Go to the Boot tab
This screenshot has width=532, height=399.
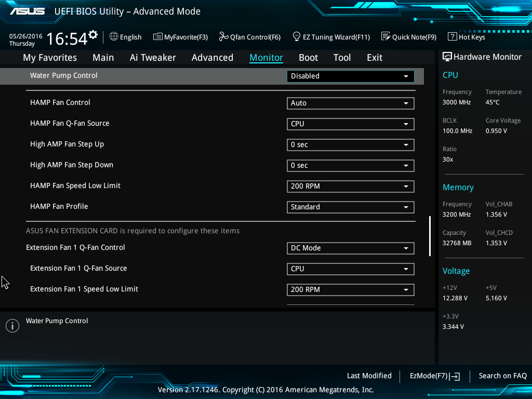coord(308,58)
